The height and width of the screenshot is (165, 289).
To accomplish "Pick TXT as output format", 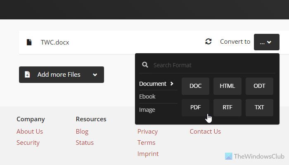I will pyautogui.click(x=259, y=107).
